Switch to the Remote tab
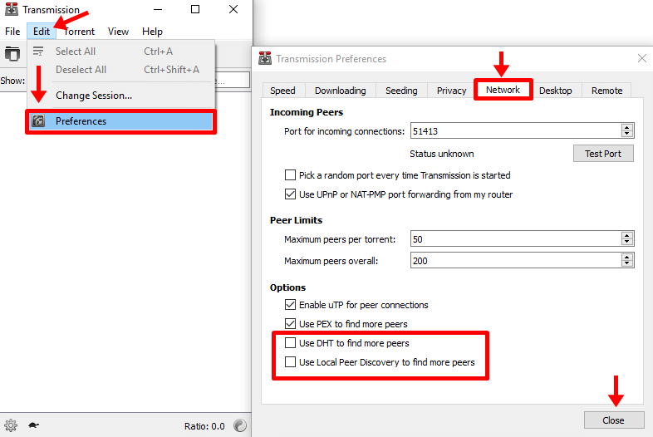Screen dimensions: 653x437 tap(606, 91)
